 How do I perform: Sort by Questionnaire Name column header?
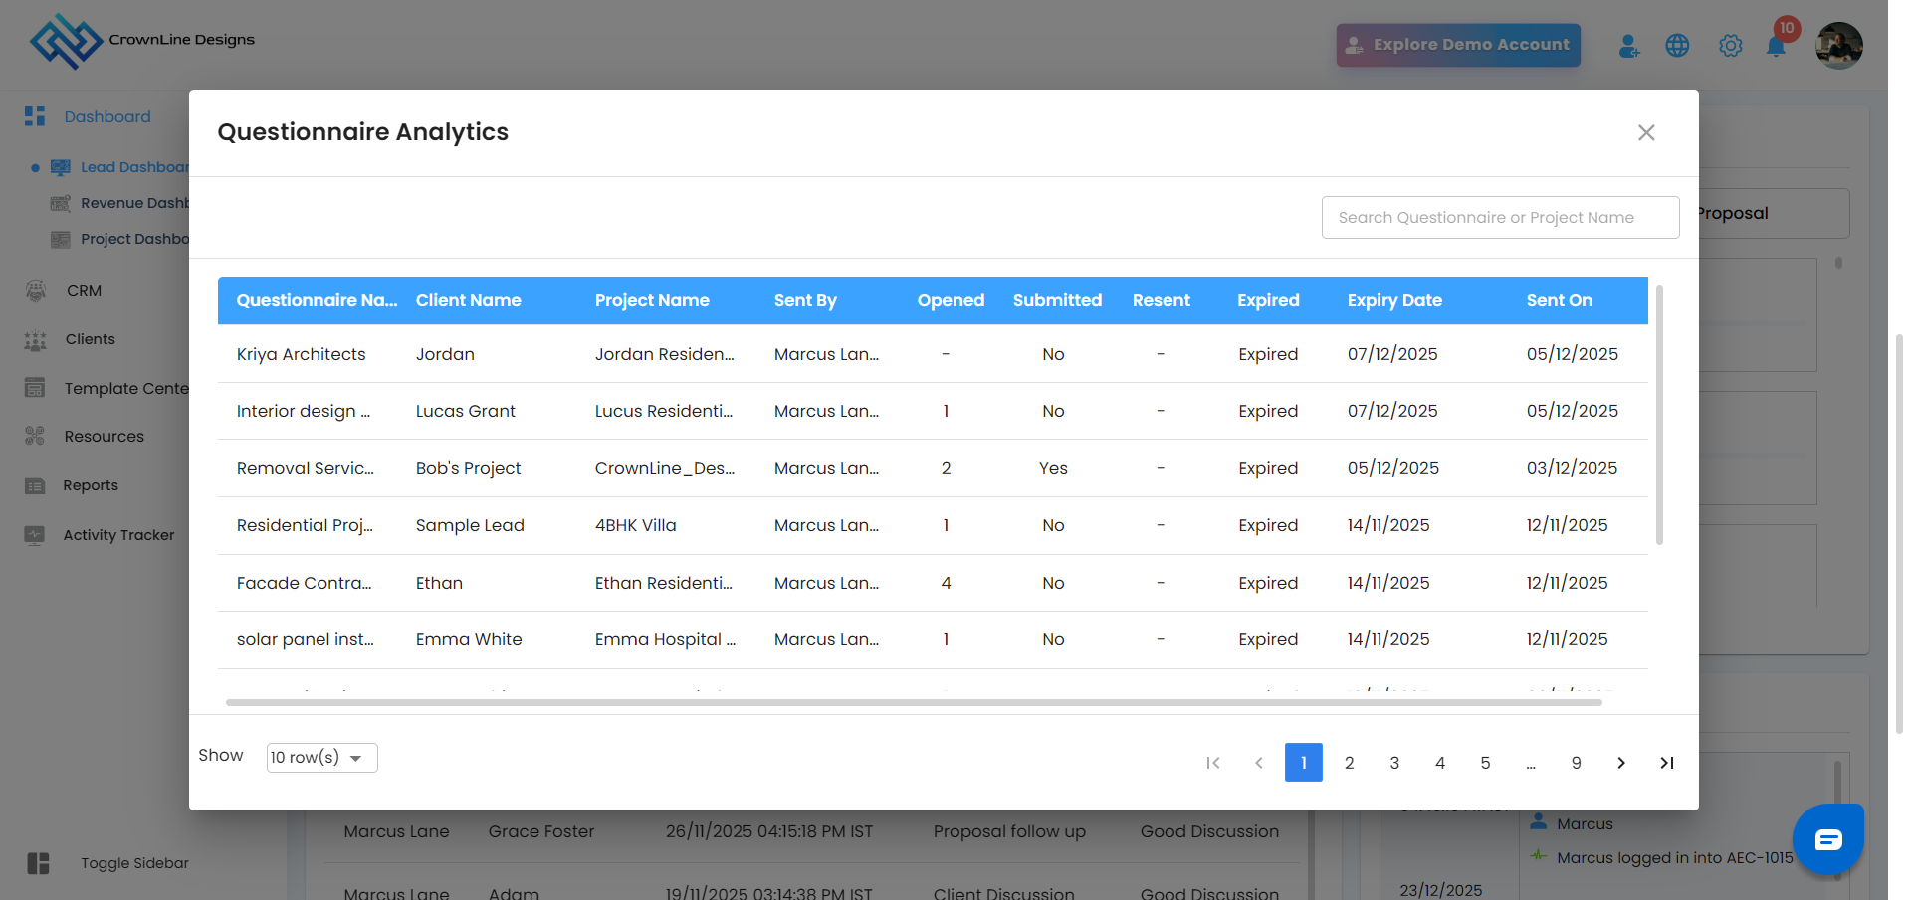(x=316, y=300)
